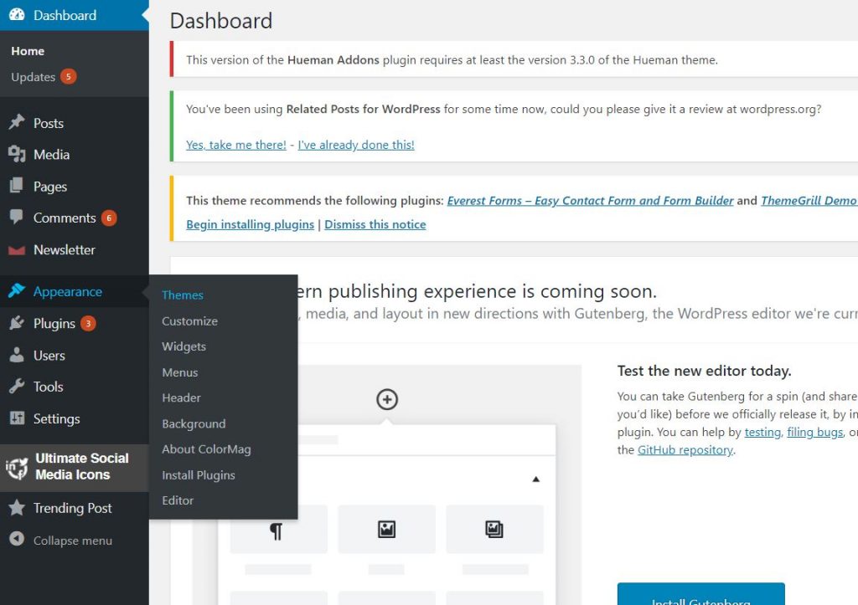Open Home submenu entry
Screen dimensions: 858x605
(28, 51)
